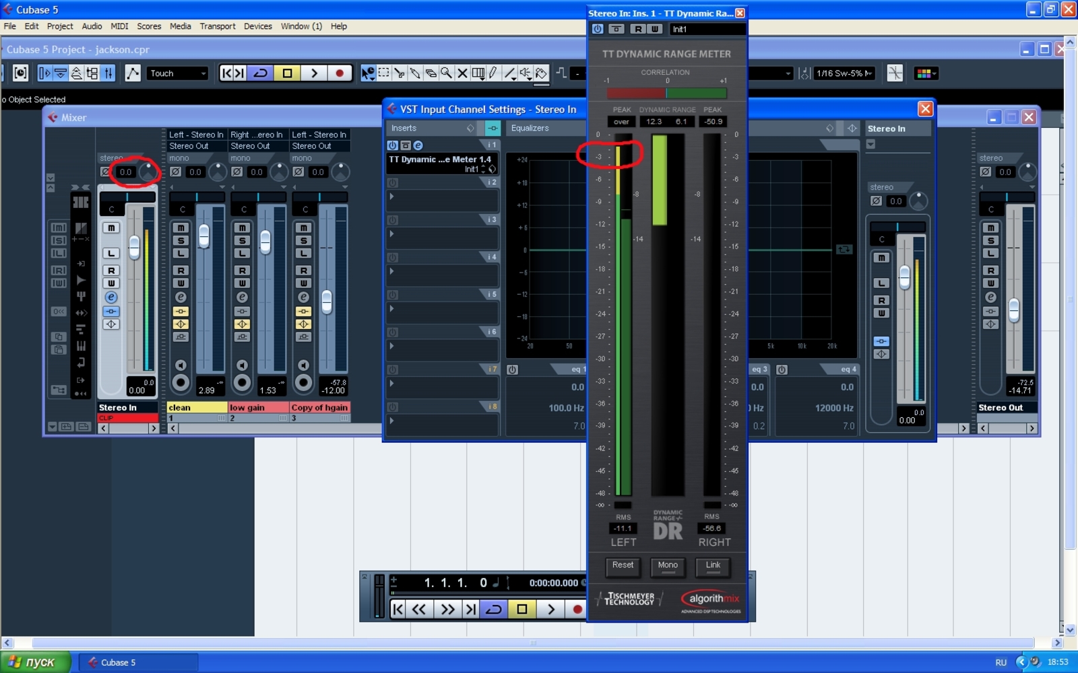Click the Windows start button 'пуск'
This screenshot has width=1078, height=673.
tap(35, 662)
